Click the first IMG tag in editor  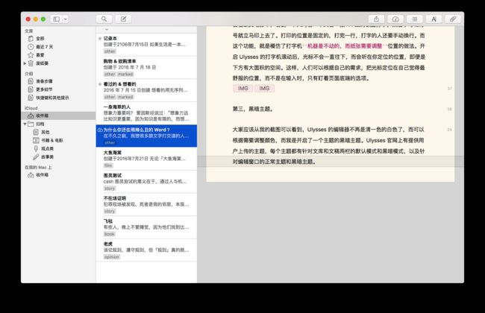pyautogui.click(x=243, y=89)
